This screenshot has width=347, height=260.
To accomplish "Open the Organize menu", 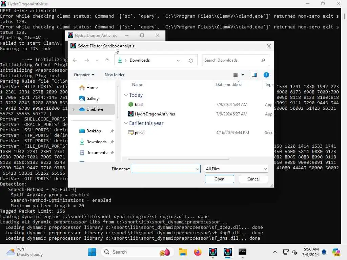I will click(84, 75).
